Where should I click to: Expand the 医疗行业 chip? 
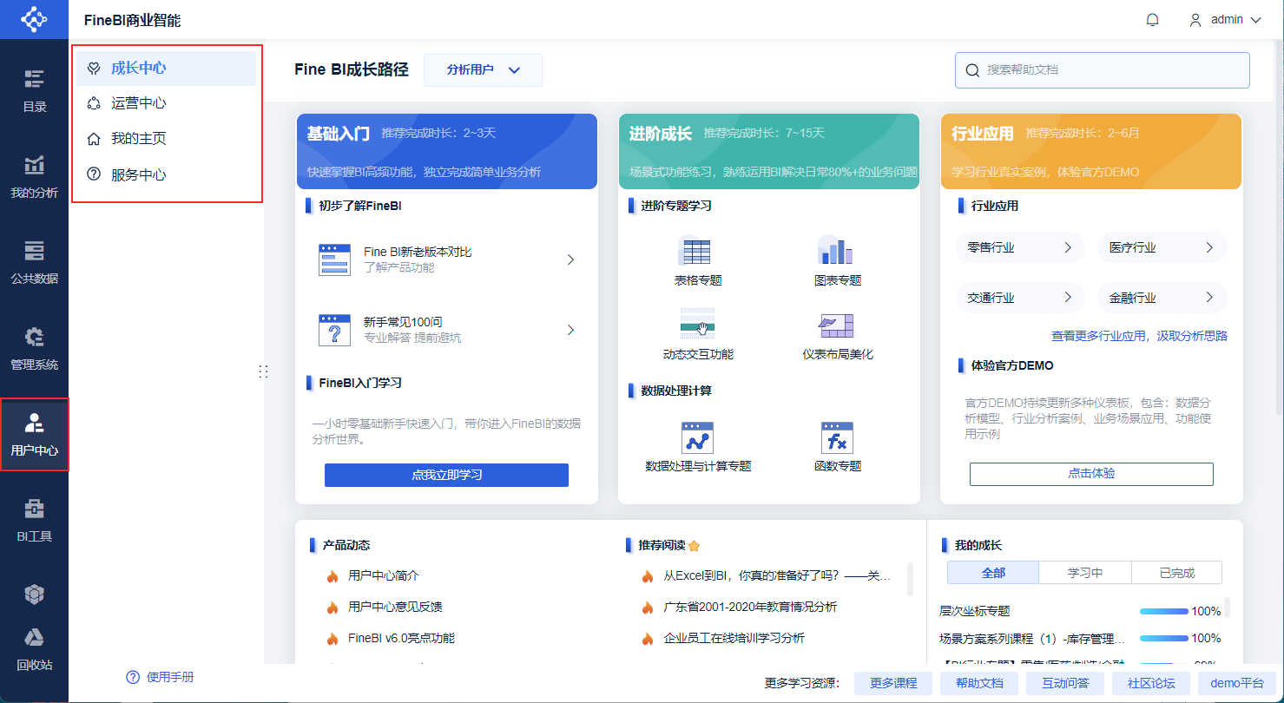click(x=1162, y=247)
